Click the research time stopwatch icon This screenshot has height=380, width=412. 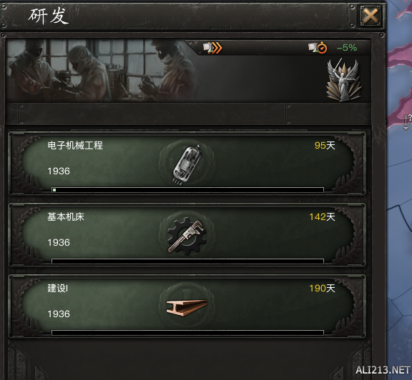click(318, 48)
